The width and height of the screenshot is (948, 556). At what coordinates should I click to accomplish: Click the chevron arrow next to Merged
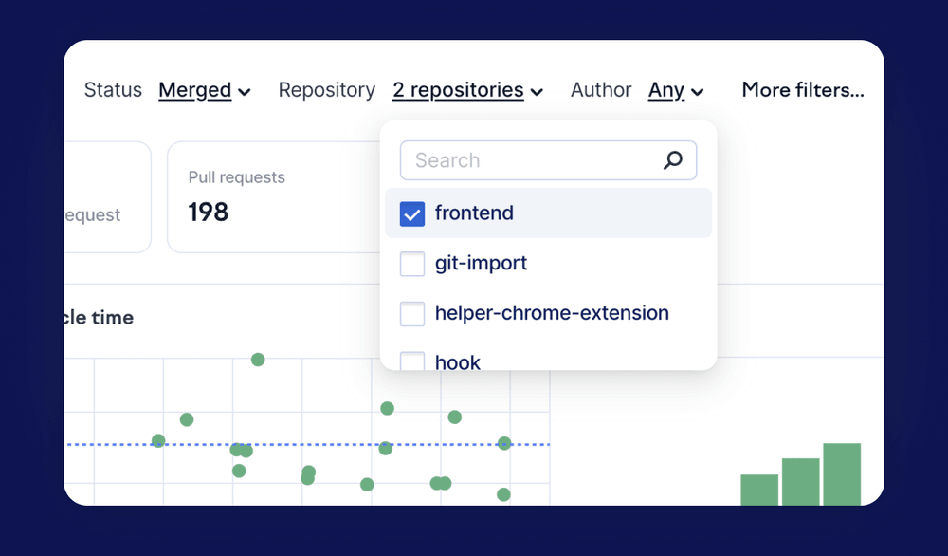(245, 92)
